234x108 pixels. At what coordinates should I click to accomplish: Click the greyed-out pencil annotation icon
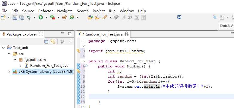pyautogui.click(x=123, y=17)
